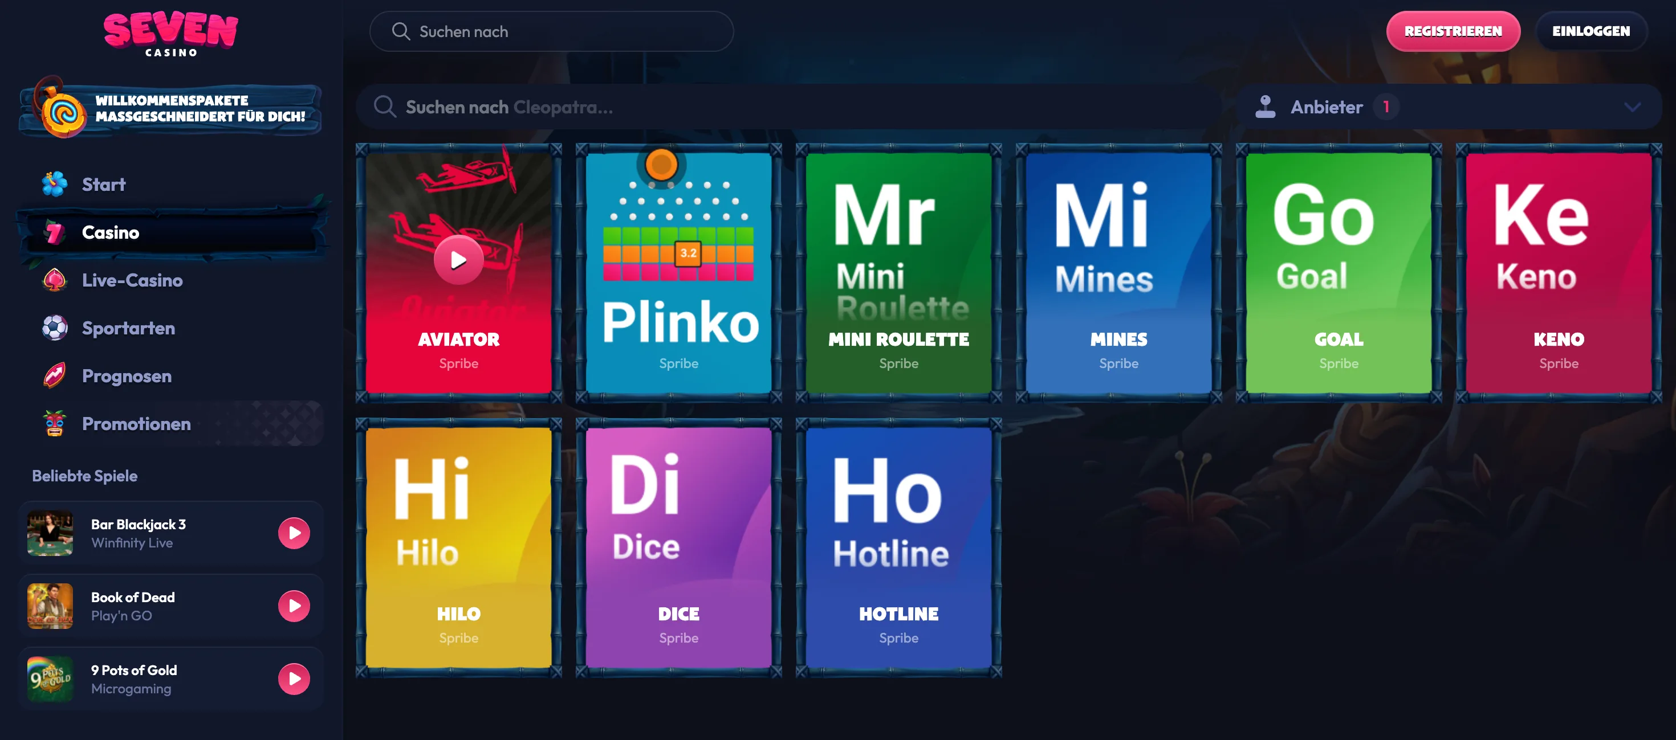
Task: Click the tiki mask Promotionen icon
Action: point(55,423)
